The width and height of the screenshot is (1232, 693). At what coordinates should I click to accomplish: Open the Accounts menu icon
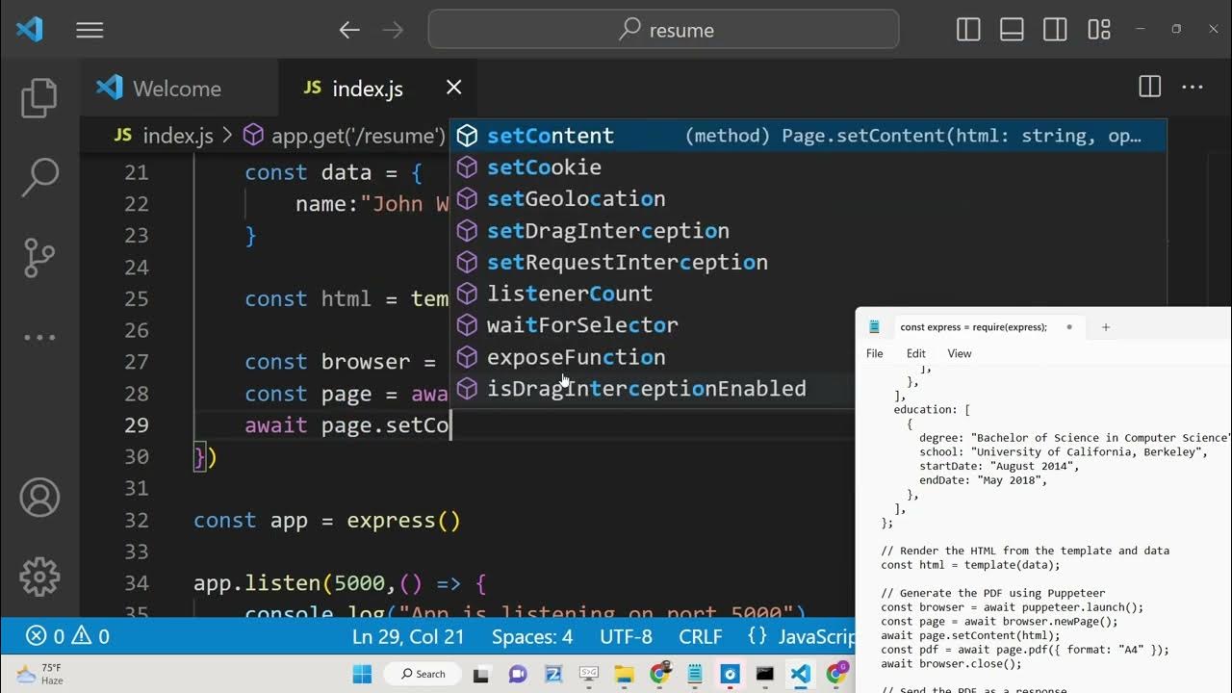tap(39, 498)
